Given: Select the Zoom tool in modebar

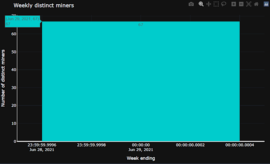Looking at the screenshot, I should click(201, 4).
